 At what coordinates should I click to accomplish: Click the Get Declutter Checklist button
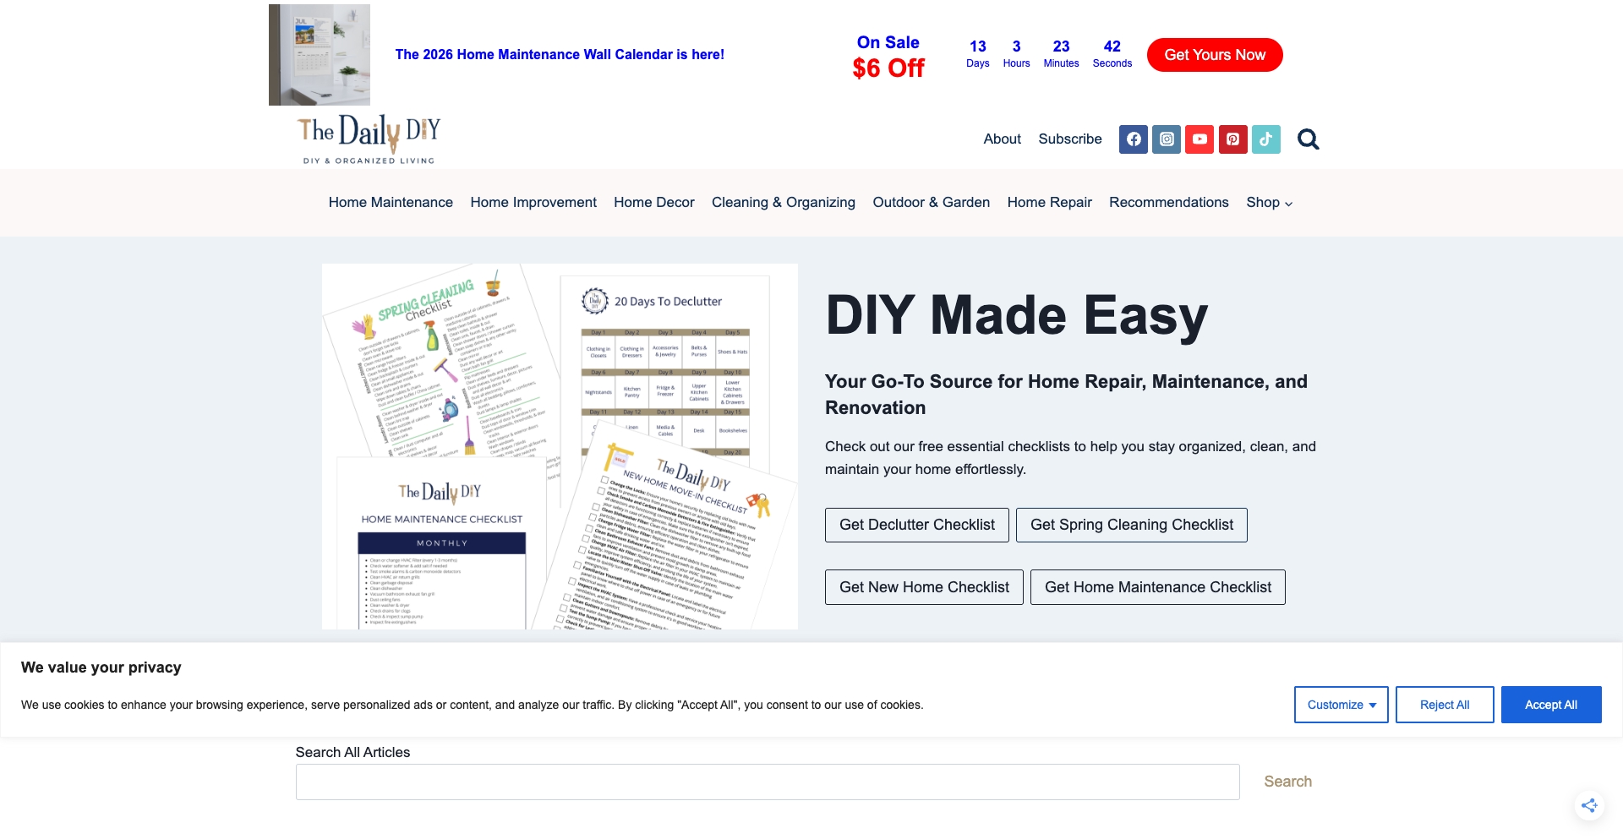(916, 524)
